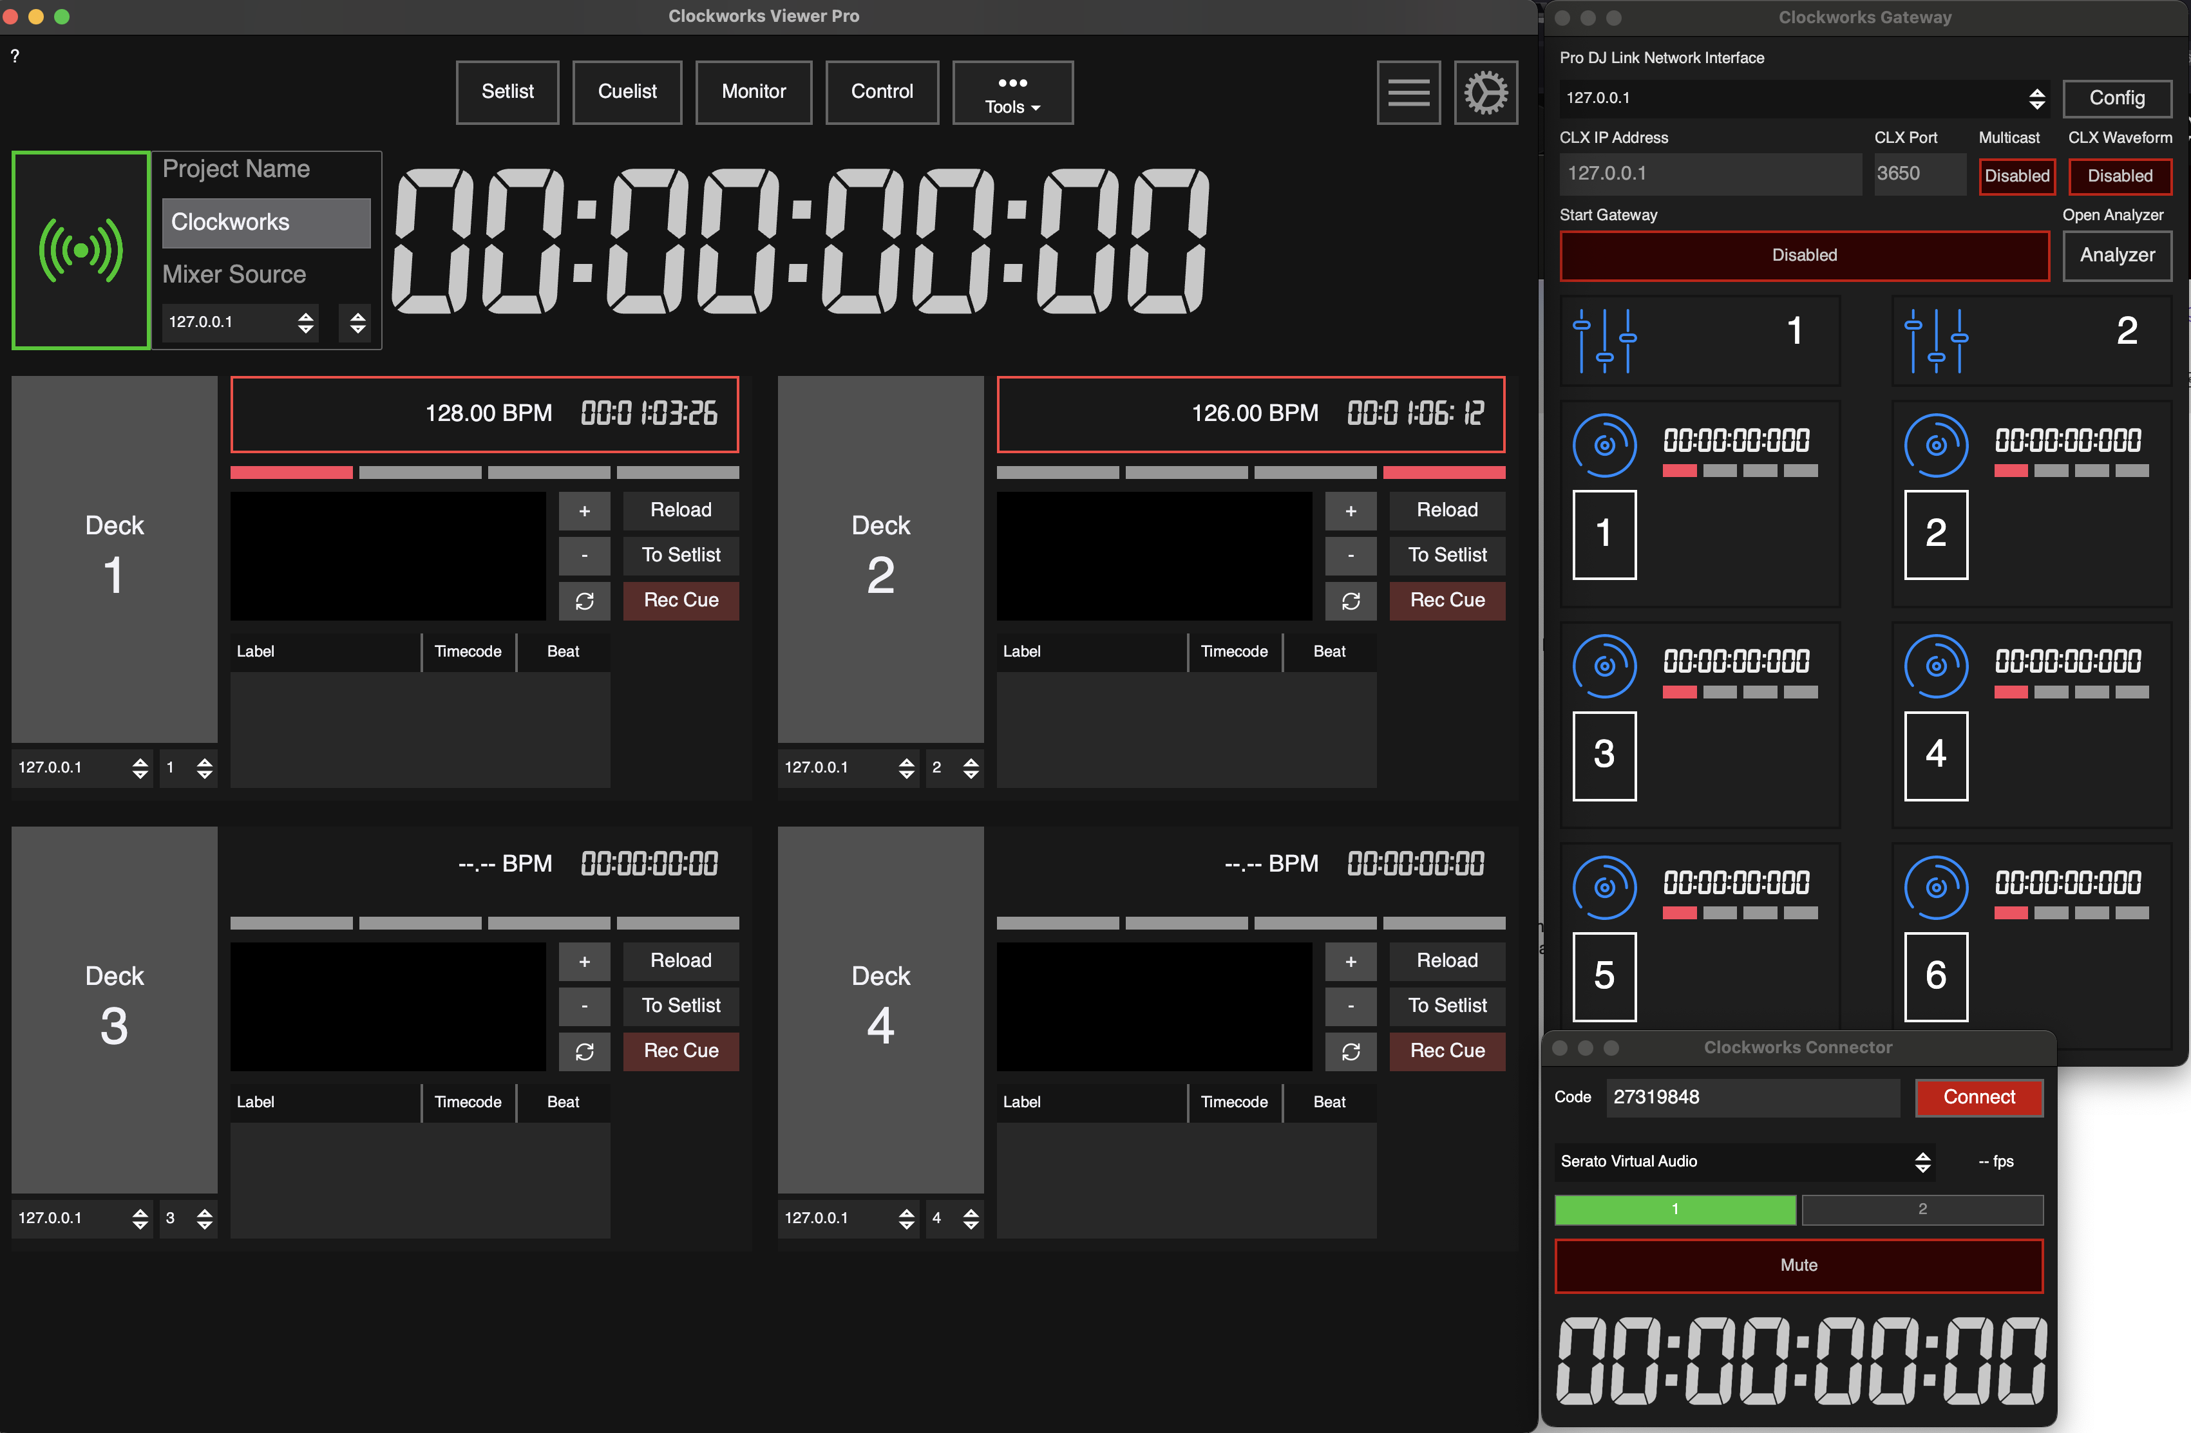Select the large Deck 4 panel
2191x1433 pixels.
[x=880, y=1009]
